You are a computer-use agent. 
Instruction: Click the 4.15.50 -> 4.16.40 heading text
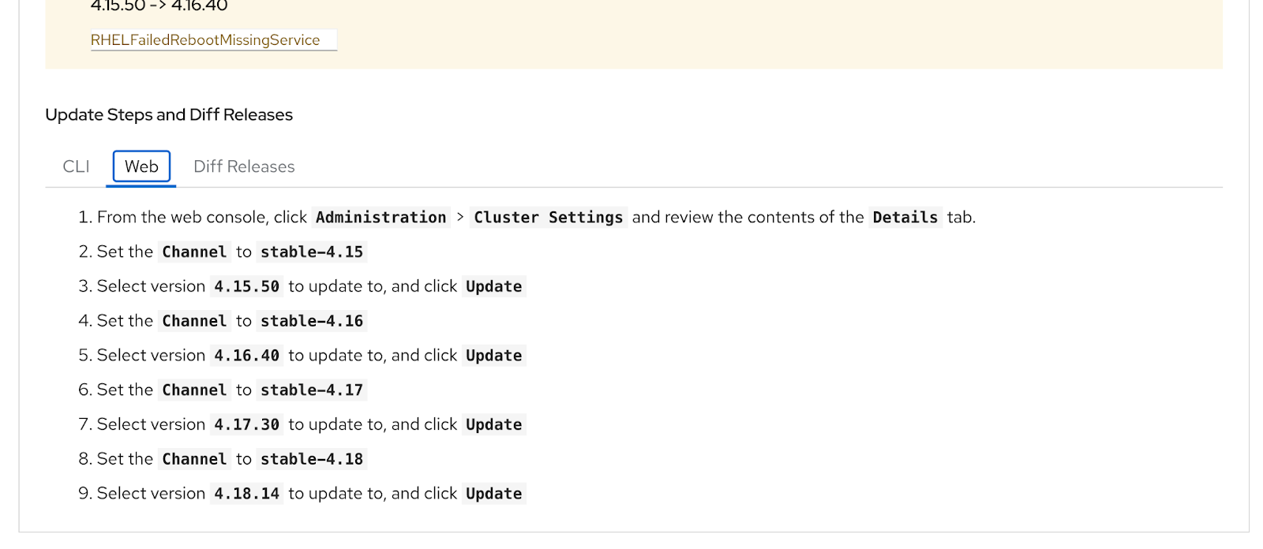coord(158,6)
